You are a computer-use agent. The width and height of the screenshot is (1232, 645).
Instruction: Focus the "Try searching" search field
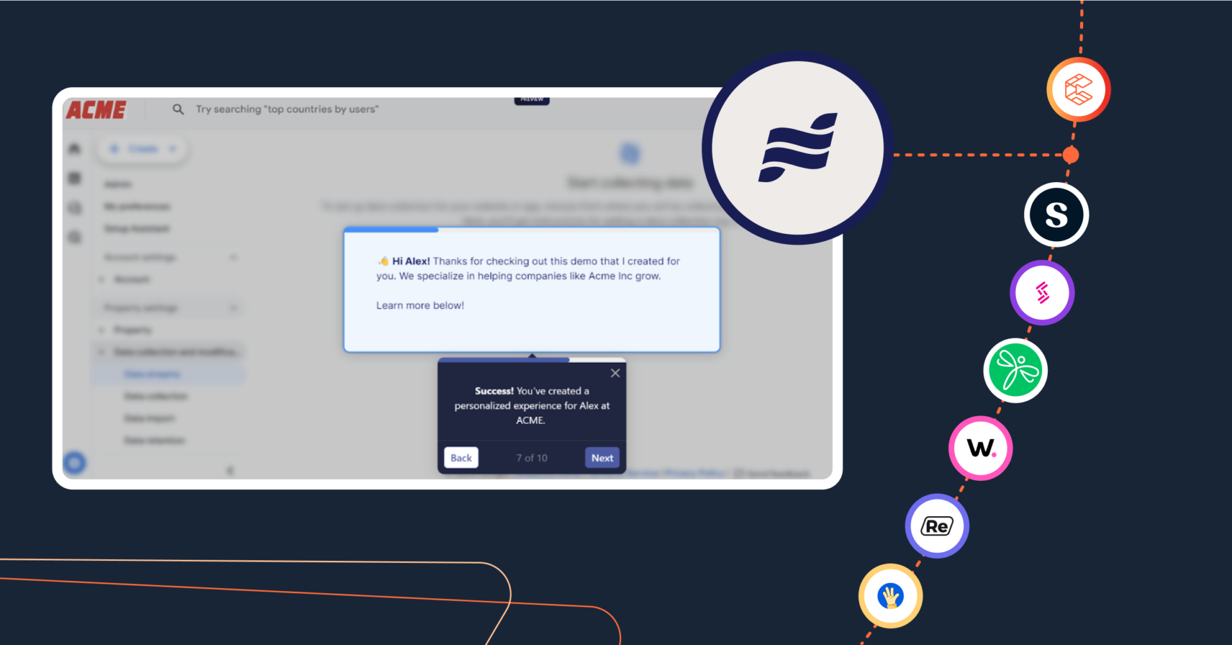point(287,110)
